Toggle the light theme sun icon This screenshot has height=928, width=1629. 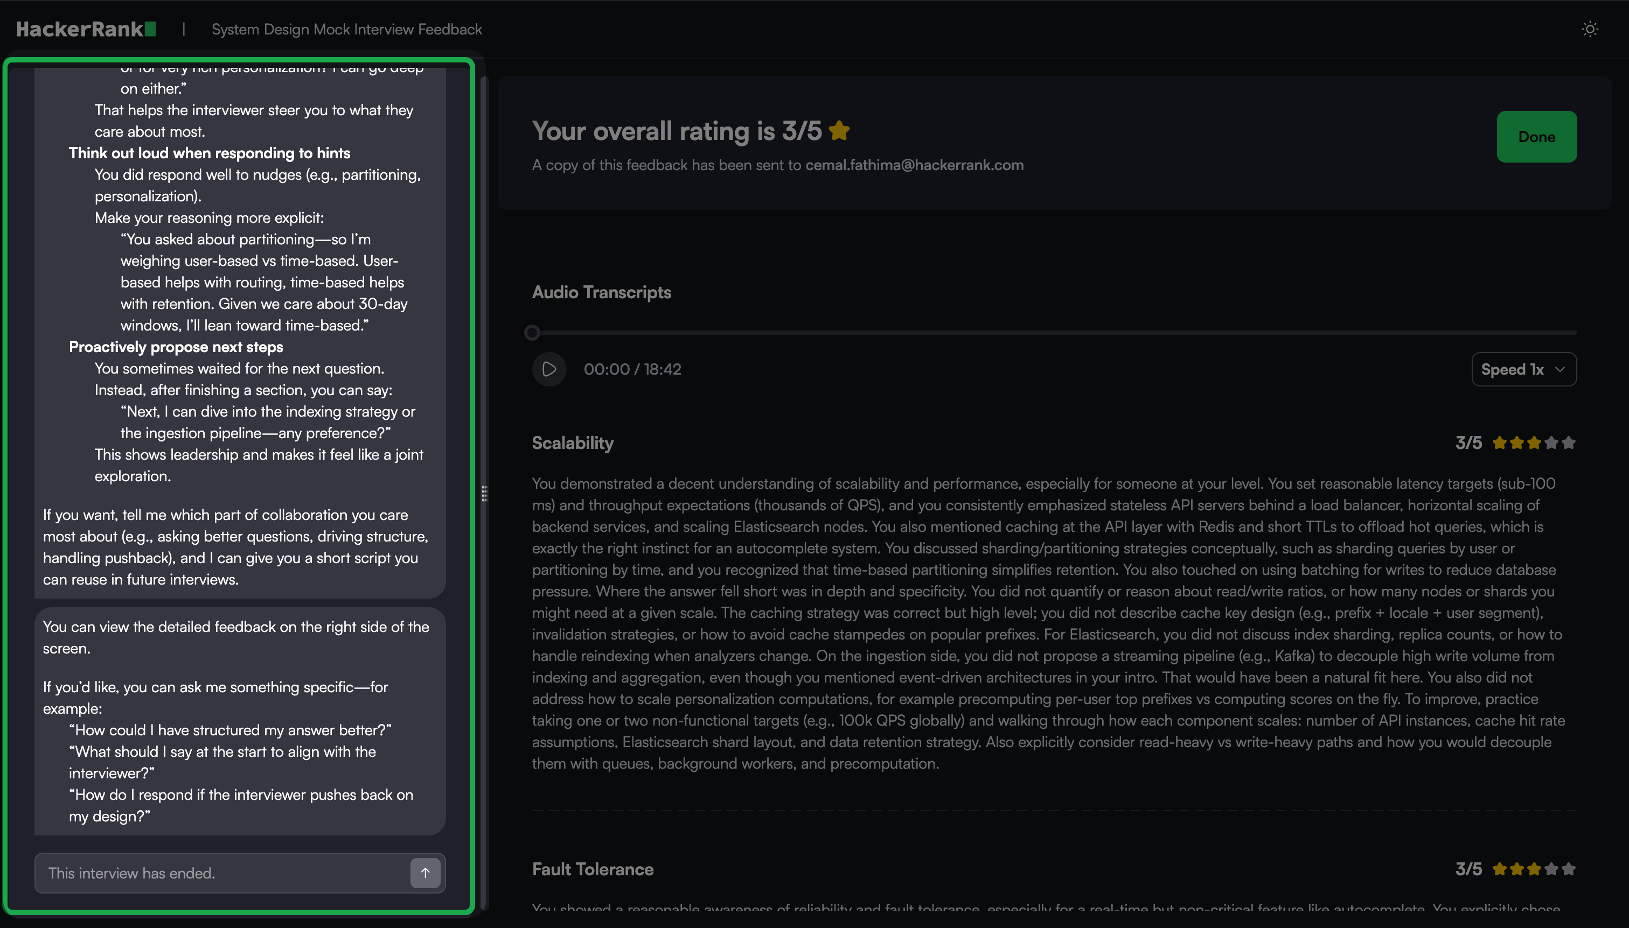(1590, 29)
